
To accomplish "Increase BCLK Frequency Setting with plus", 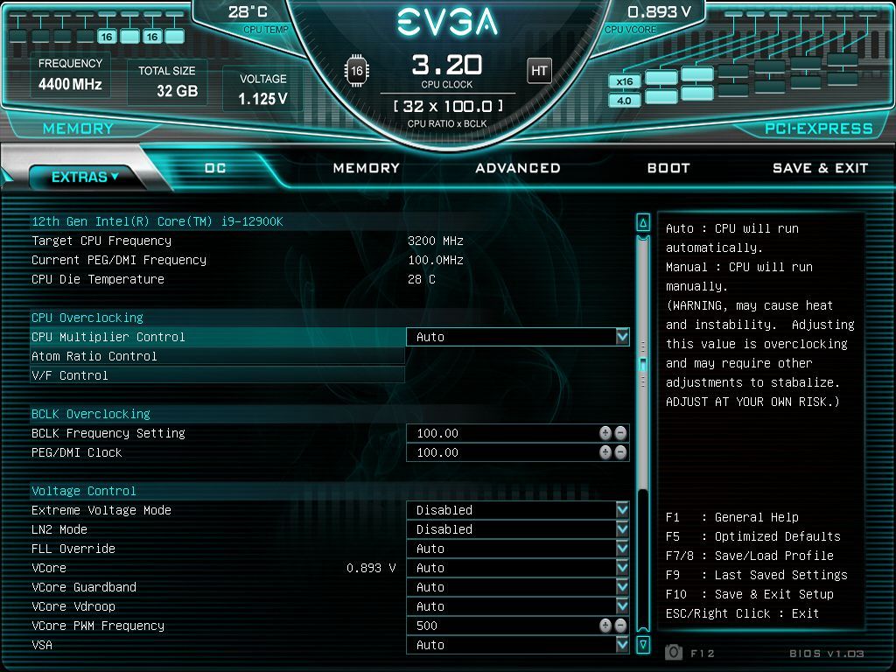I will coord(605,433).
